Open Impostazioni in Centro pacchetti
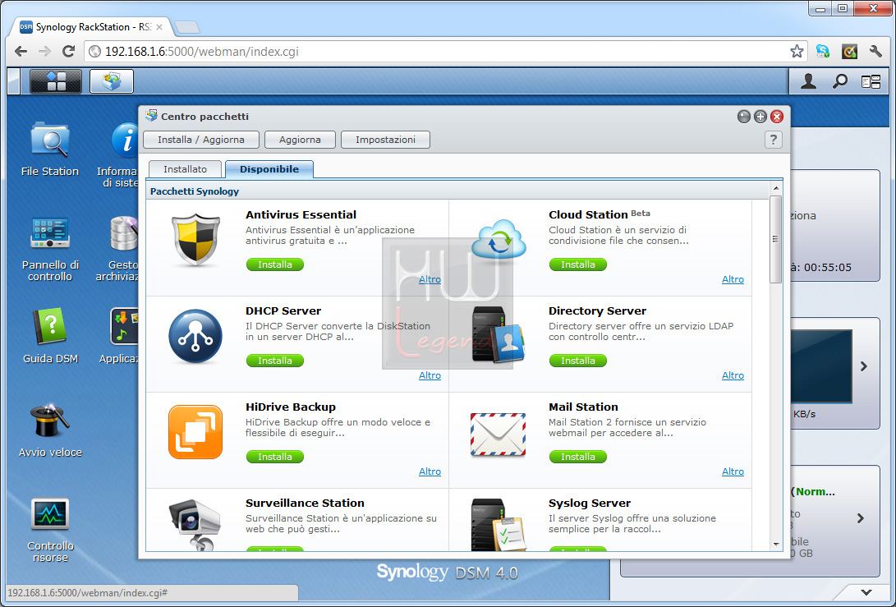The width and height of the screenshot is (896, 607). [386, 140]
